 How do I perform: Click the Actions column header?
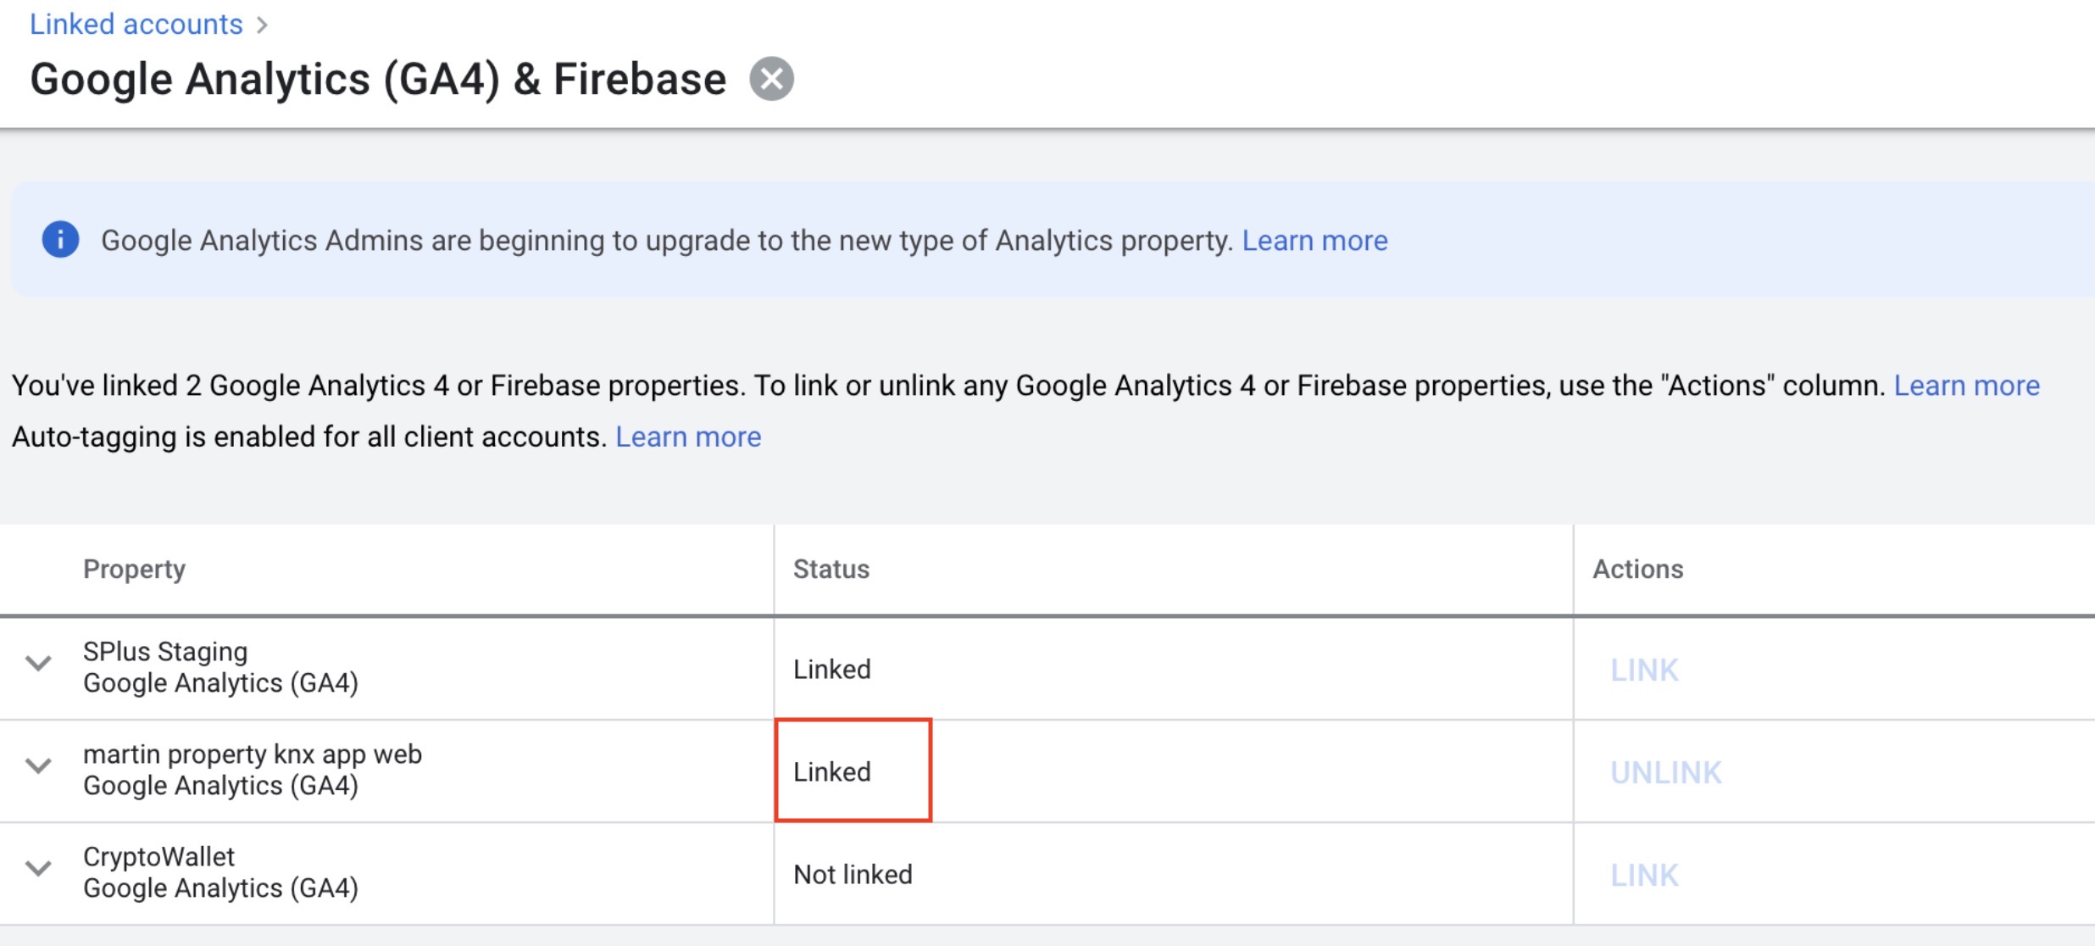1637,569
